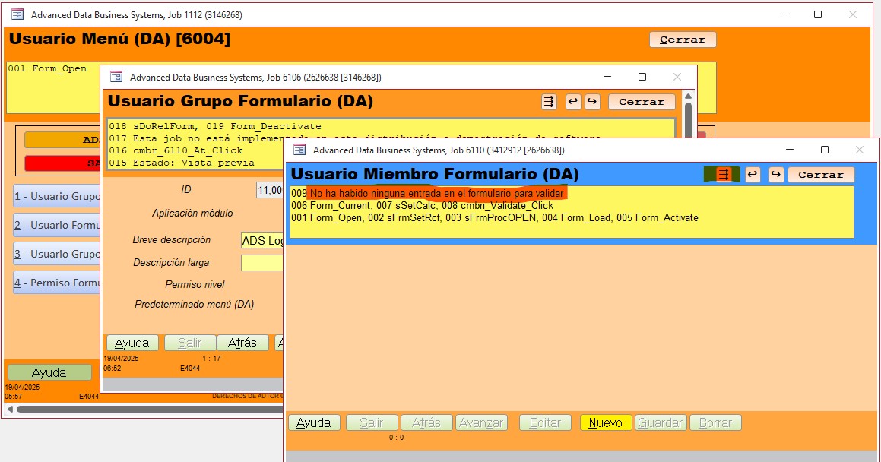The height and width of the screenshot is (462, 881).
Task: Click the list icon in Usuario Miembro Formulario
Action: 723,175
